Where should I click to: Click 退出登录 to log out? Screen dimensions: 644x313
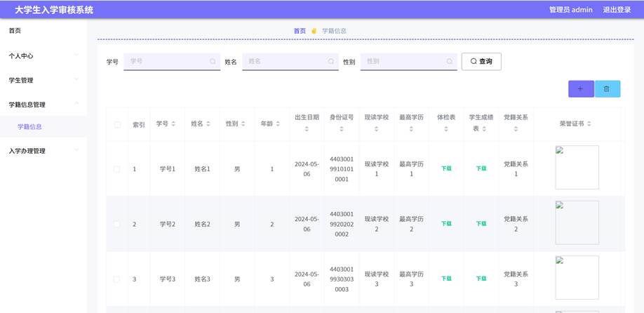(617, 10)
